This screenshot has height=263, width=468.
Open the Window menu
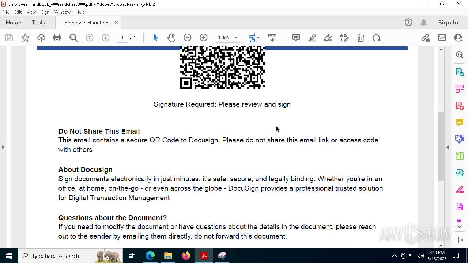click(63, 12)
